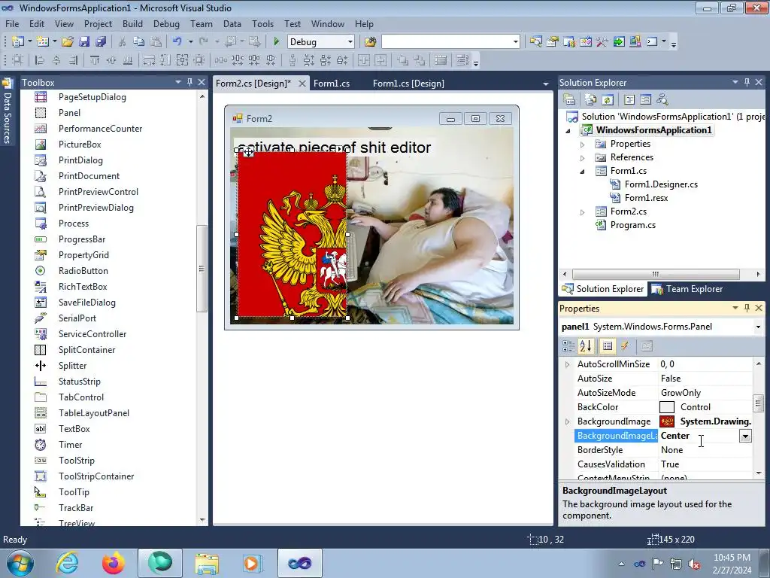Click the BackgroundImage thumbnail preview

point(667,421)
